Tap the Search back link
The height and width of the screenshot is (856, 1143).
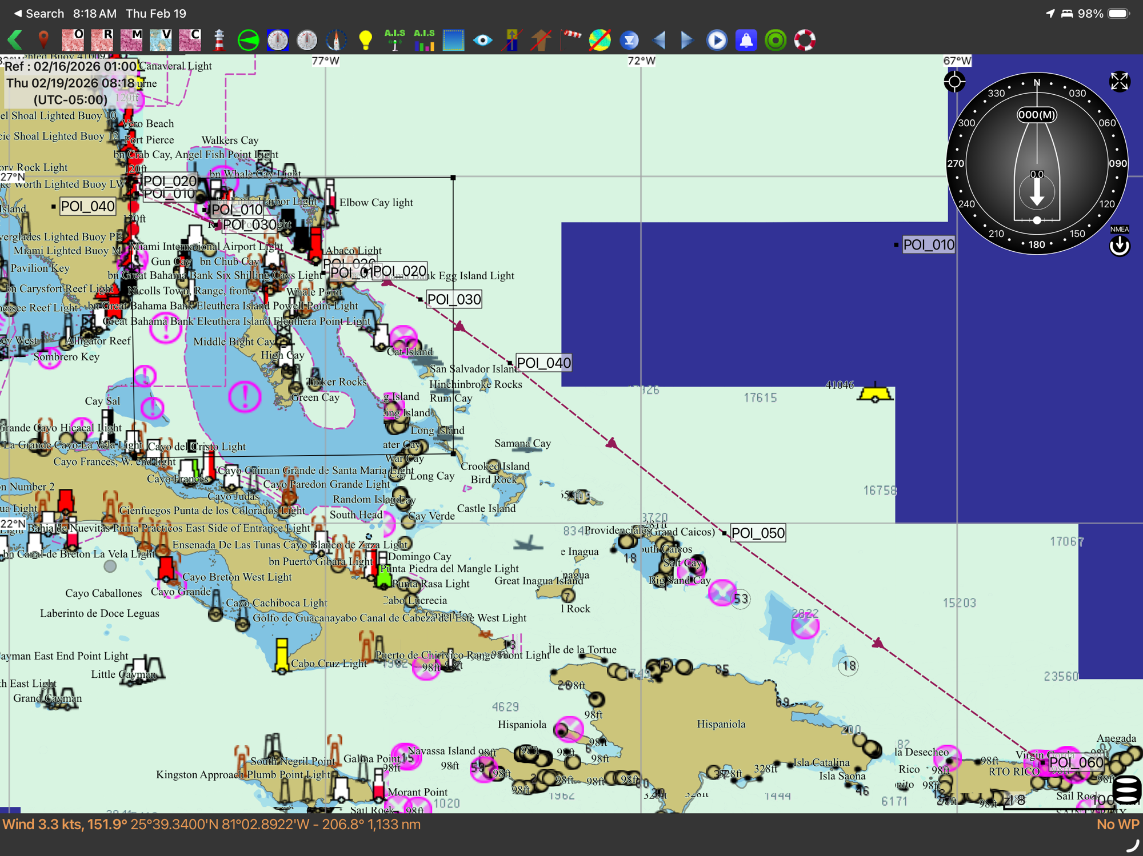pyautogui.click(x=39, y=13)
